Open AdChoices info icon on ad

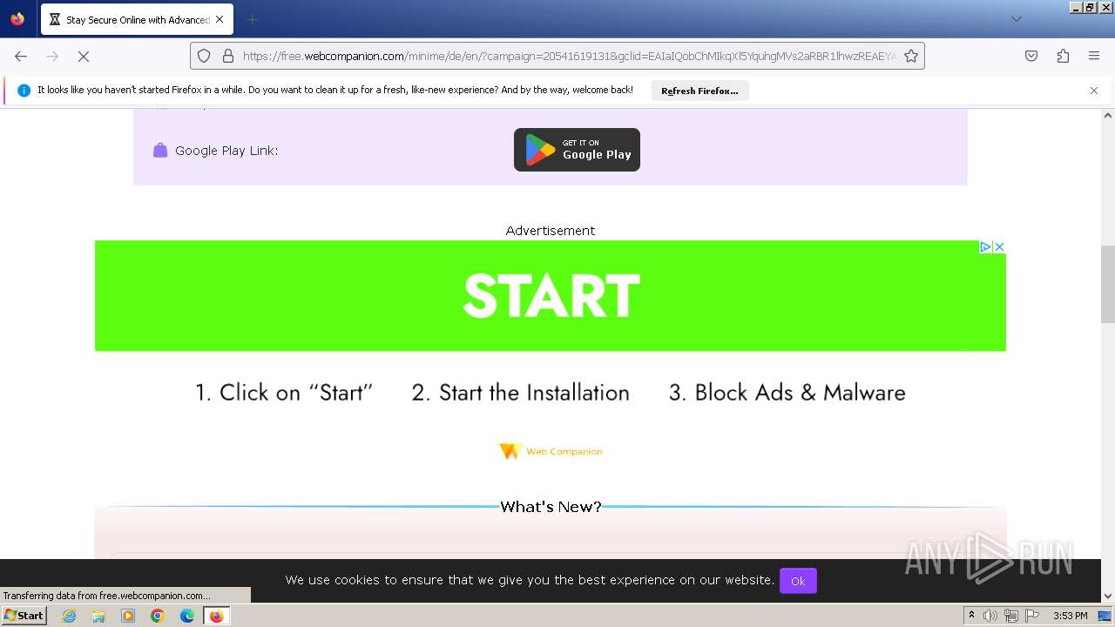tap(985, 247)
